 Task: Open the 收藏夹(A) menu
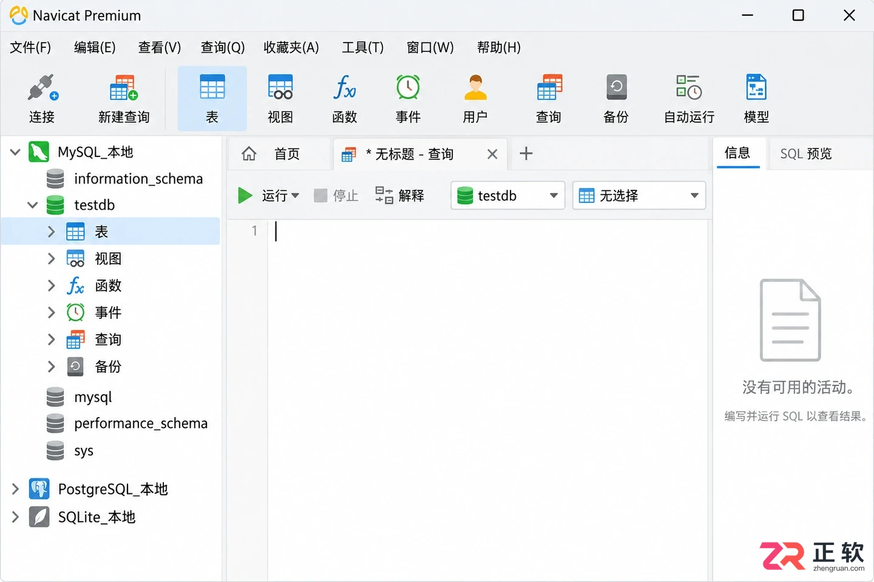291,47
